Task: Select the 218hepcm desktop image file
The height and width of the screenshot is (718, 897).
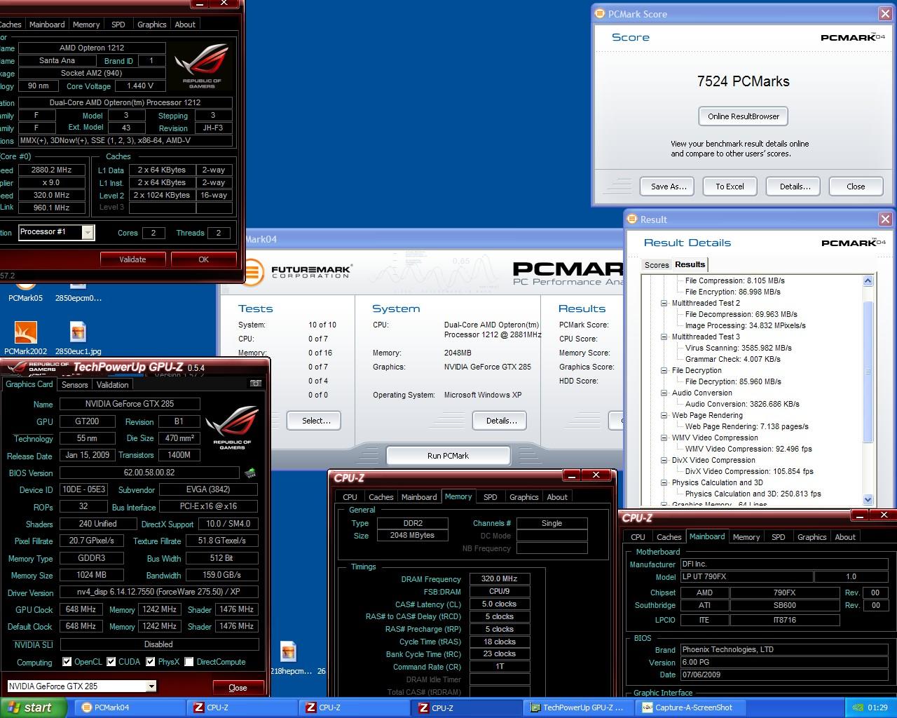Action: [289, 659]
